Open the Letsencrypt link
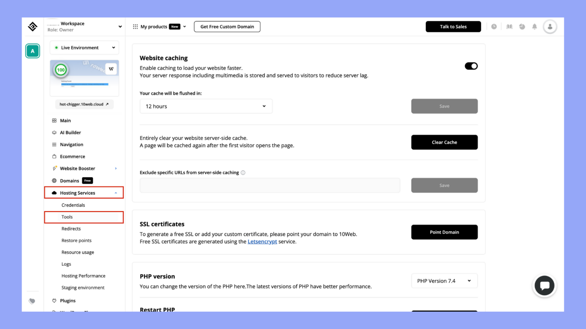The width and height of the screenshot is (586, 329). (x=262, y=241)
